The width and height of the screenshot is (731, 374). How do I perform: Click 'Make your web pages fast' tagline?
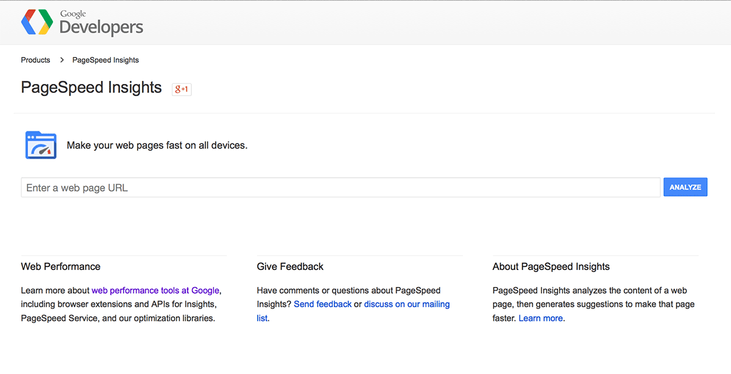tap(157, 145)
